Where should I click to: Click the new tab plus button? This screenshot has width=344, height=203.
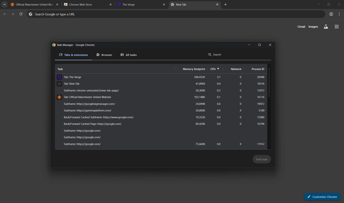[x=225, y=5]
